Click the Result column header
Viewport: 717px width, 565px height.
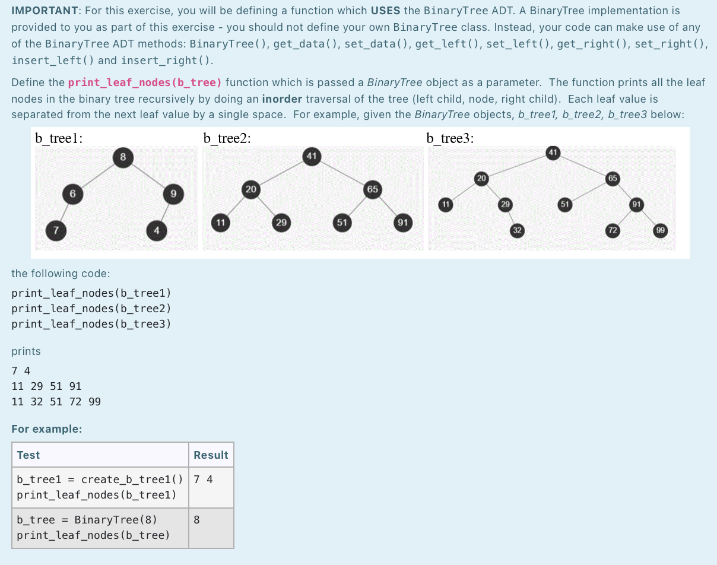211,455
